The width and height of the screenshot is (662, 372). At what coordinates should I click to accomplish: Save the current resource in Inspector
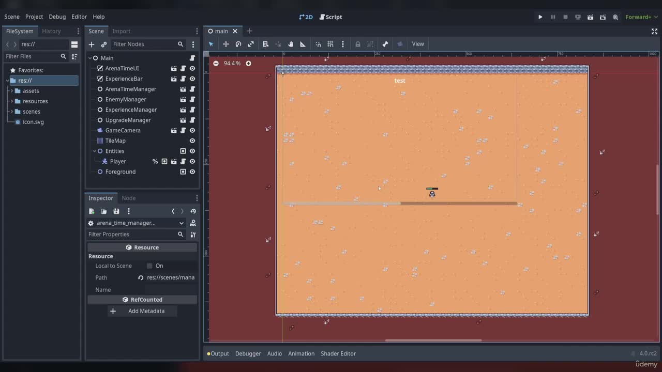coord(116,211)
